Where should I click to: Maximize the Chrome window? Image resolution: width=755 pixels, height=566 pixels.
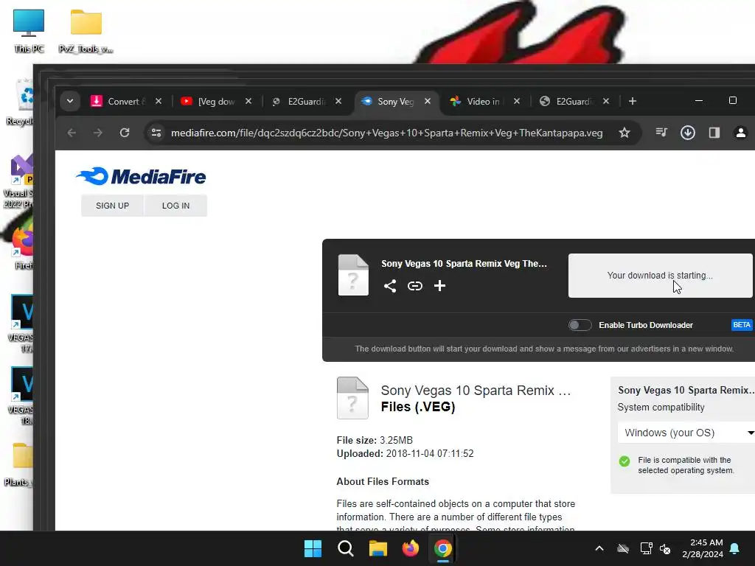pos(733,100)
